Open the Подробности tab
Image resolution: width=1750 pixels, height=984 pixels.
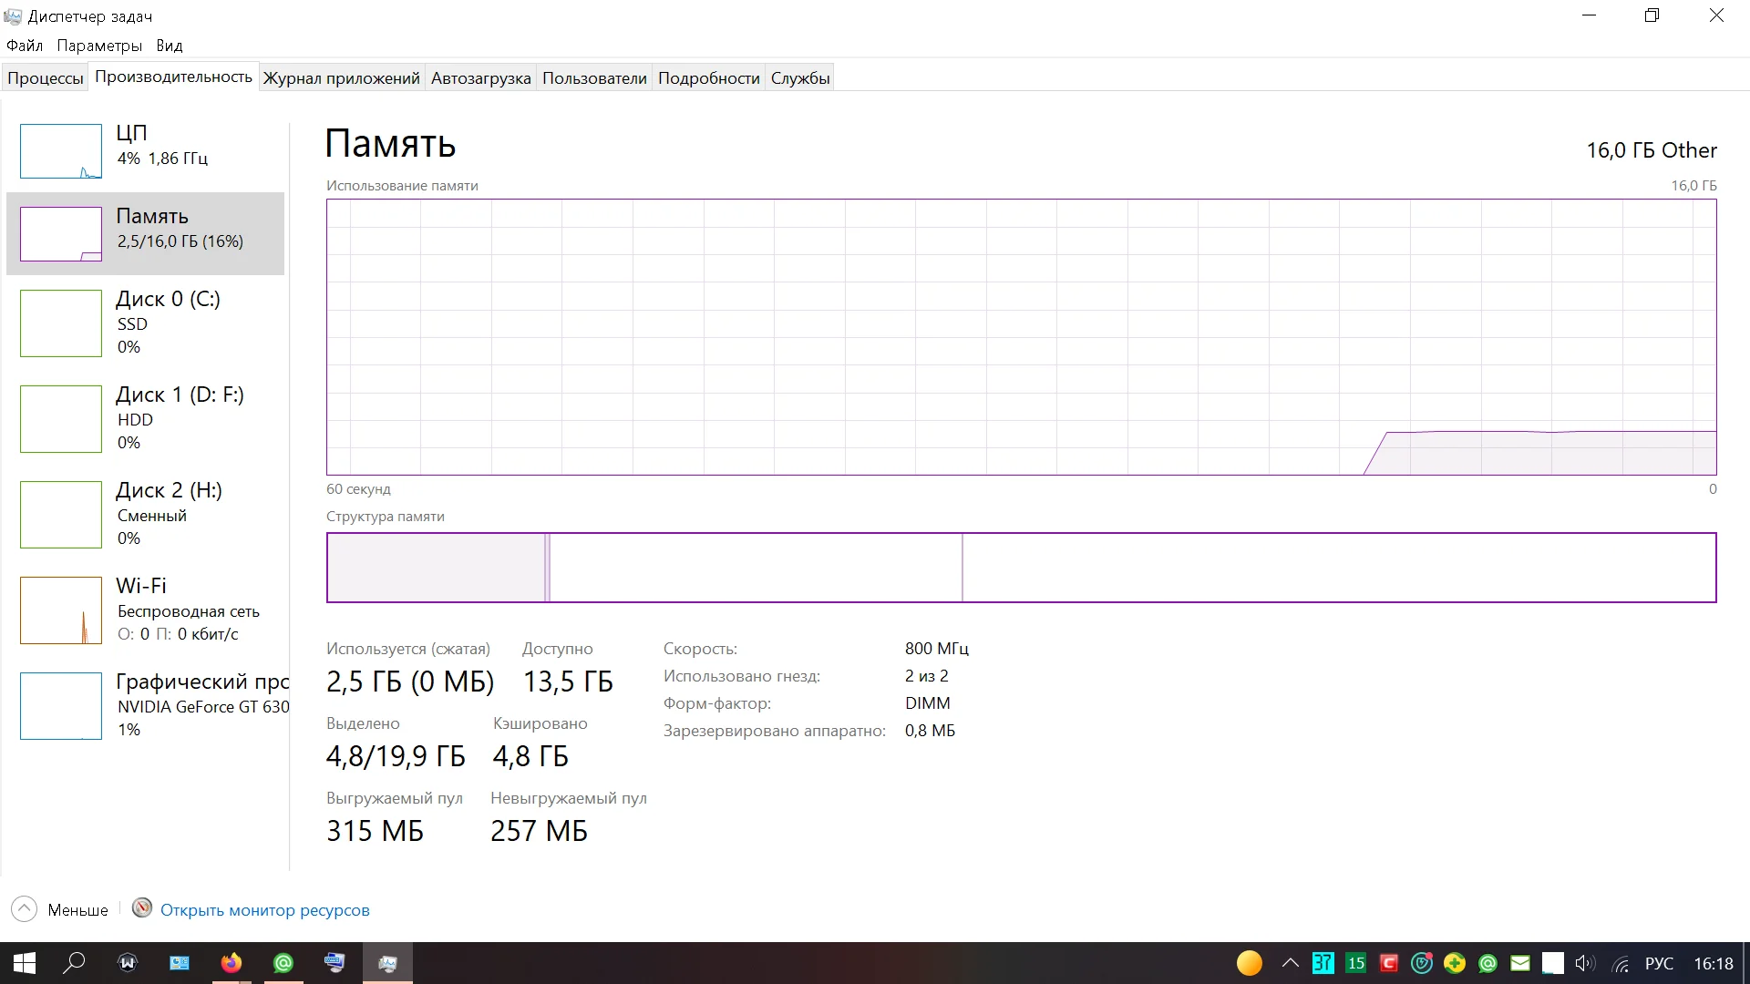(708, 78)
